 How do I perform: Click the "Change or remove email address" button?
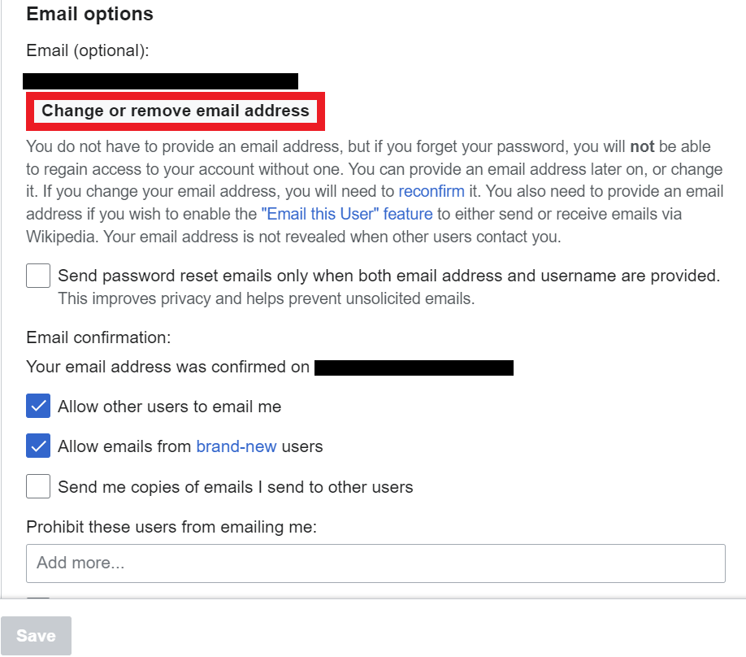175,111
